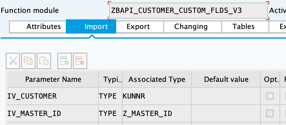Click the Insert Row icon

pyautogui.click(x=64, y=61)
